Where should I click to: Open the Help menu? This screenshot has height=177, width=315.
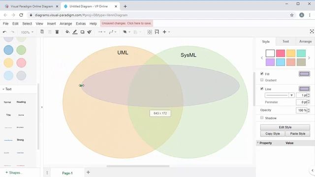click(93, 24)
